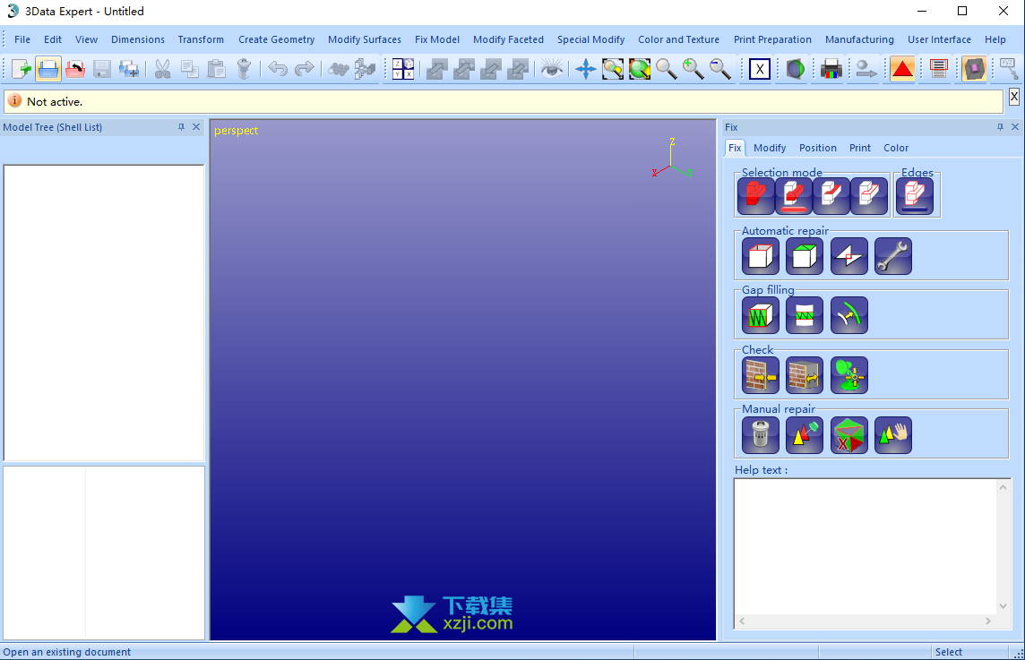Click inside the Help text box

pos(865,544)
